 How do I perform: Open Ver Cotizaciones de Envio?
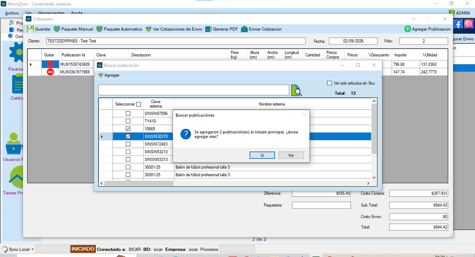pos(174,29)
